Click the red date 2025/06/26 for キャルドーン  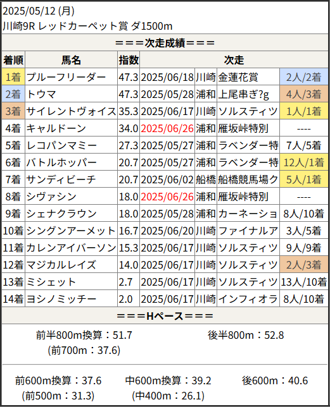point(167,128)
